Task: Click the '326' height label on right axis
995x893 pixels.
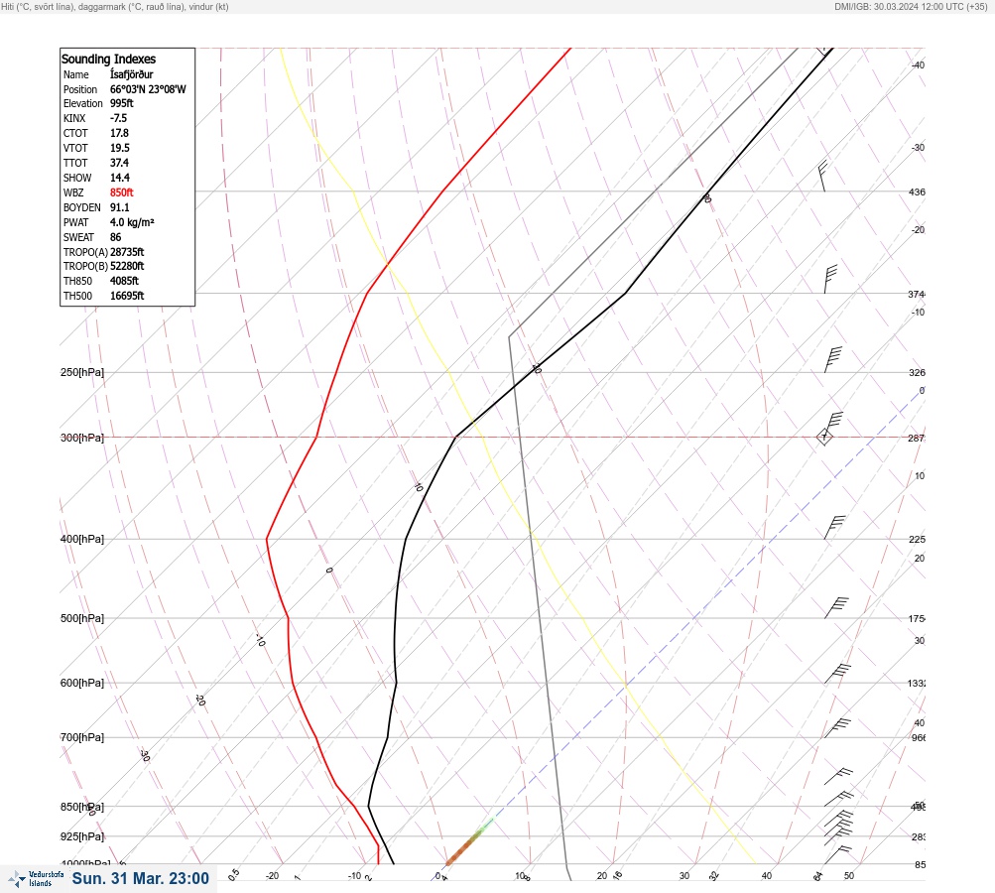Action: (x=917, y=372)
